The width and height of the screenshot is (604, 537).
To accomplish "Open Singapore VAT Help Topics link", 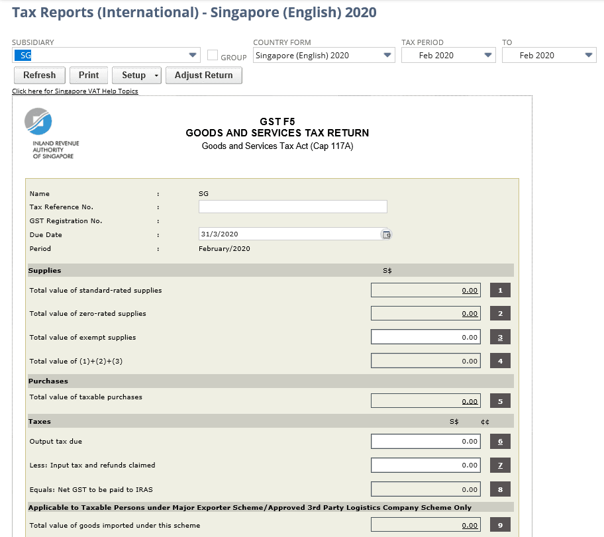I will pyautogui.click(x=75, y=91).
